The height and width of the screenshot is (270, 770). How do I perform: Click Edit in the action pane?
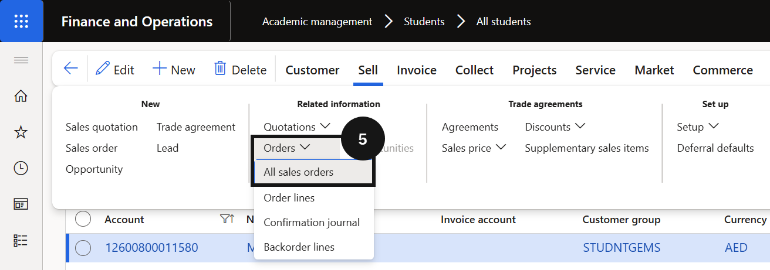tap(115, 70)
